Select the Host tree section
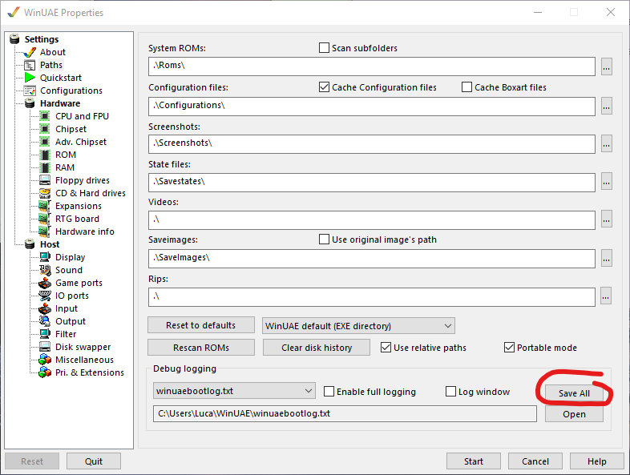Viewport: 630px width, 475px height. point(50,244)
